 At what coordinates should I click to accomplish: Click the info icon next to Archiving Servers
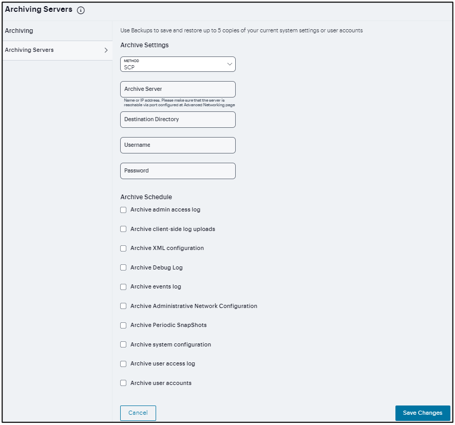coord(81,9)
